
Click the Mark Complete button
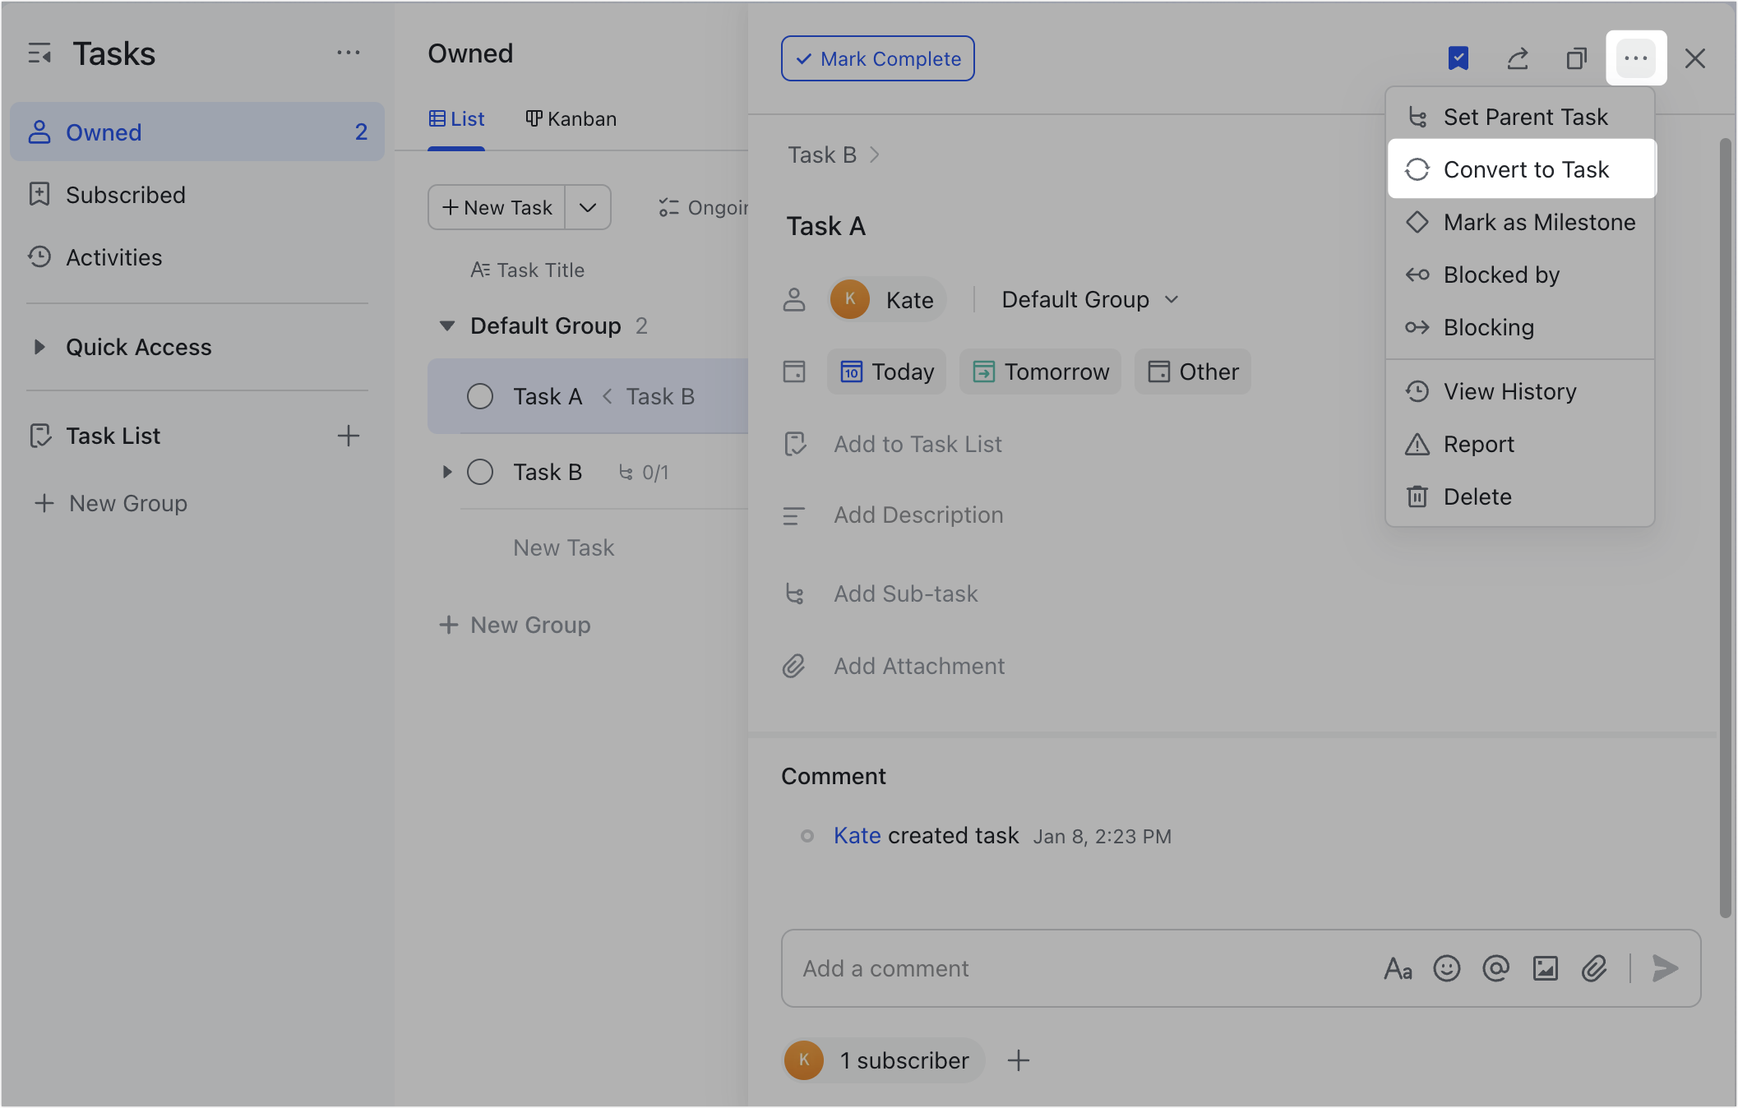tap(877, 58)
